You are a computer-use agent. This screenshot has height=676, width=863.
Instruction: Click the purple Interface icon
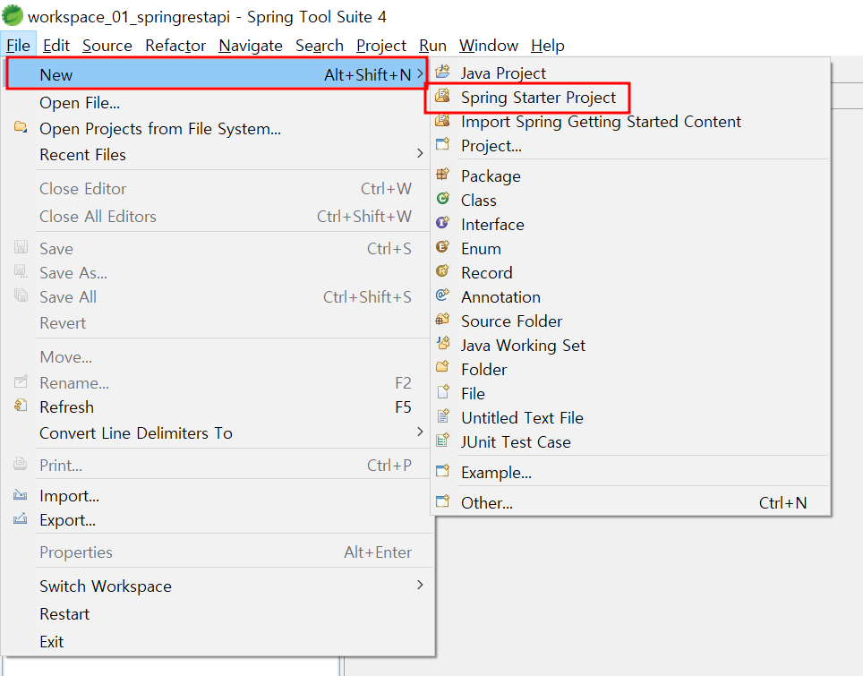click(x=443, y=223)
